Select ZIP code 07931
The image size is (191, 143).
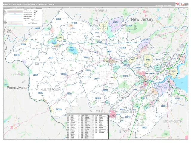97,33
